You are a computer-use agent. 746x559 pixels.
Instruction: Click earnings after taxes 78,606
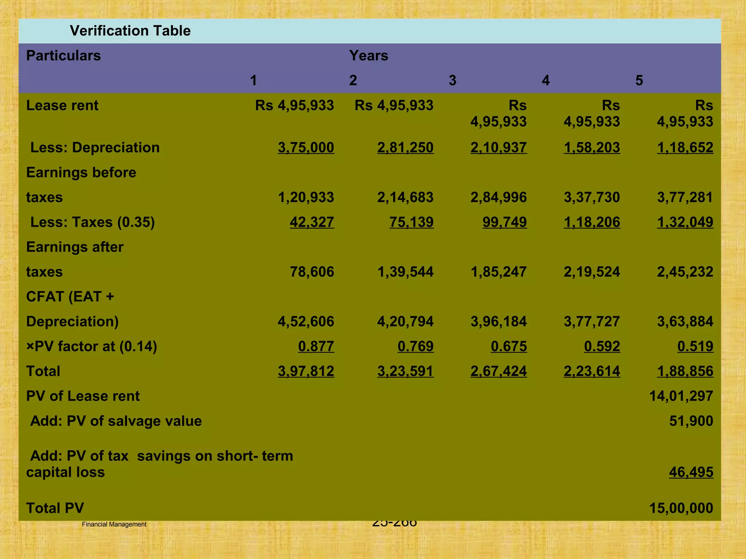point(312,272)
